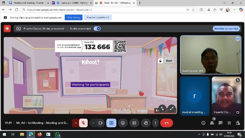Open host controls lock icon

coord(238,123)
